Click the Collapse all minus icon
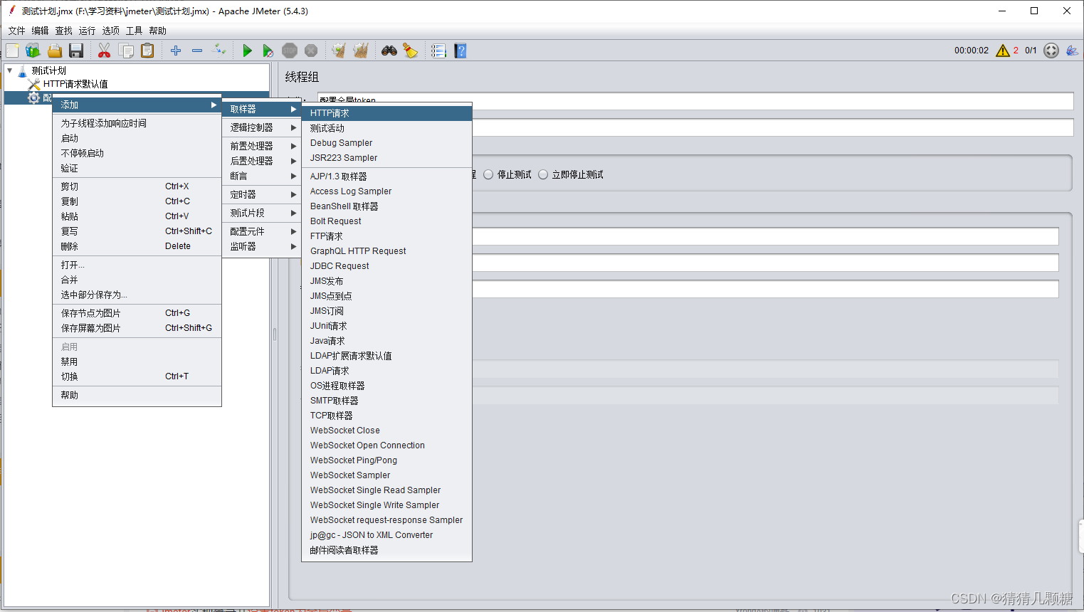 click(197, 51)
